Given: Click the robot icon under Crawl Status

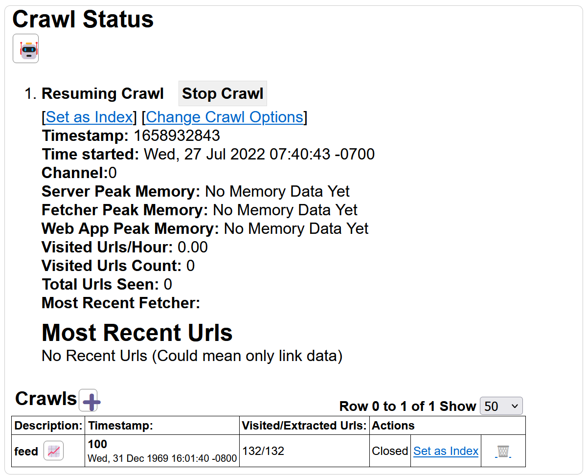Looking at the screenshot, I should (25, 48).
